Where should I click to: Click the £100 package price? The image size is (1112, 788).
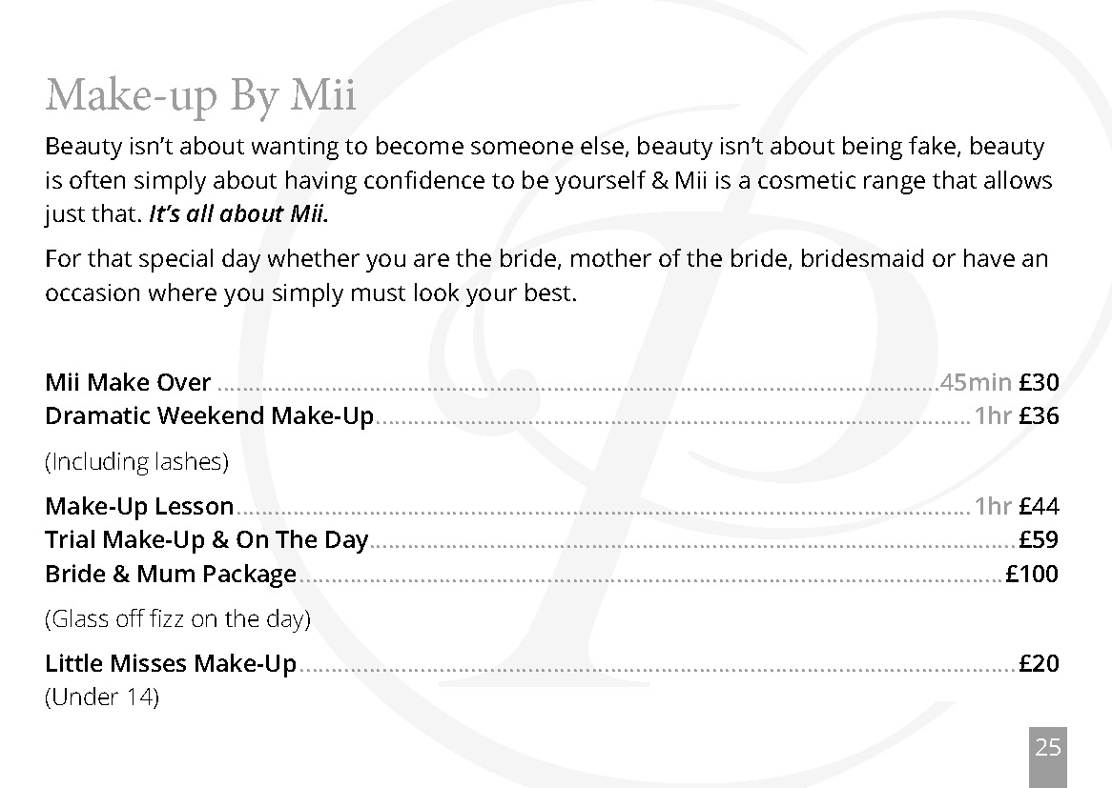coord(1032,575)
